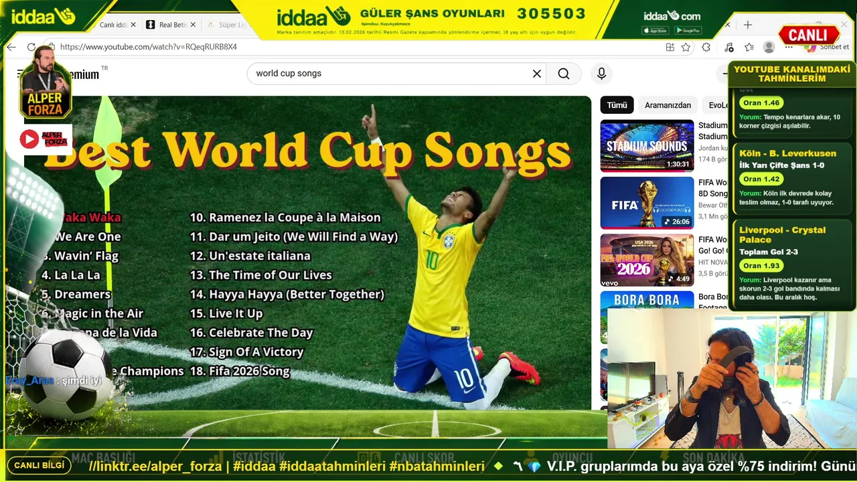Click the Toplam Gol 2-3 text
Screen dimensions: 857x482
click(x=768, y=252)
